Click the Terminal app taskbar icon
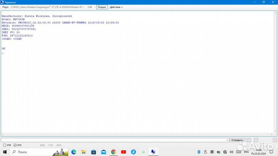278x156 pixels. point(154,152)
